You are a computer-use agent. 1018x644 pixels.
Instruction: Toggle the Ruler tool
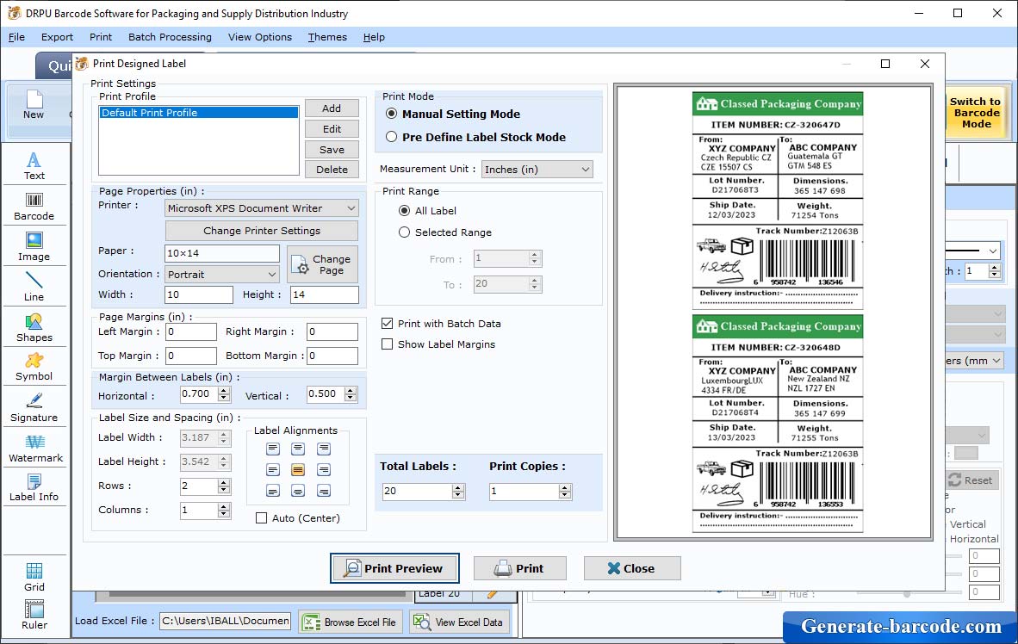tap(34, 615)
